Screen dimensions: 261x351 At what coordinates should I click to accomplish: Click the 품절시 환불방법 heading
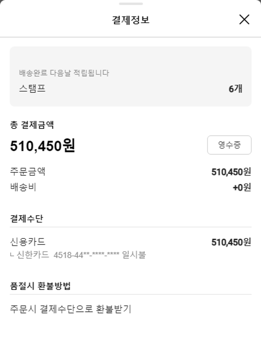(40, 286)
